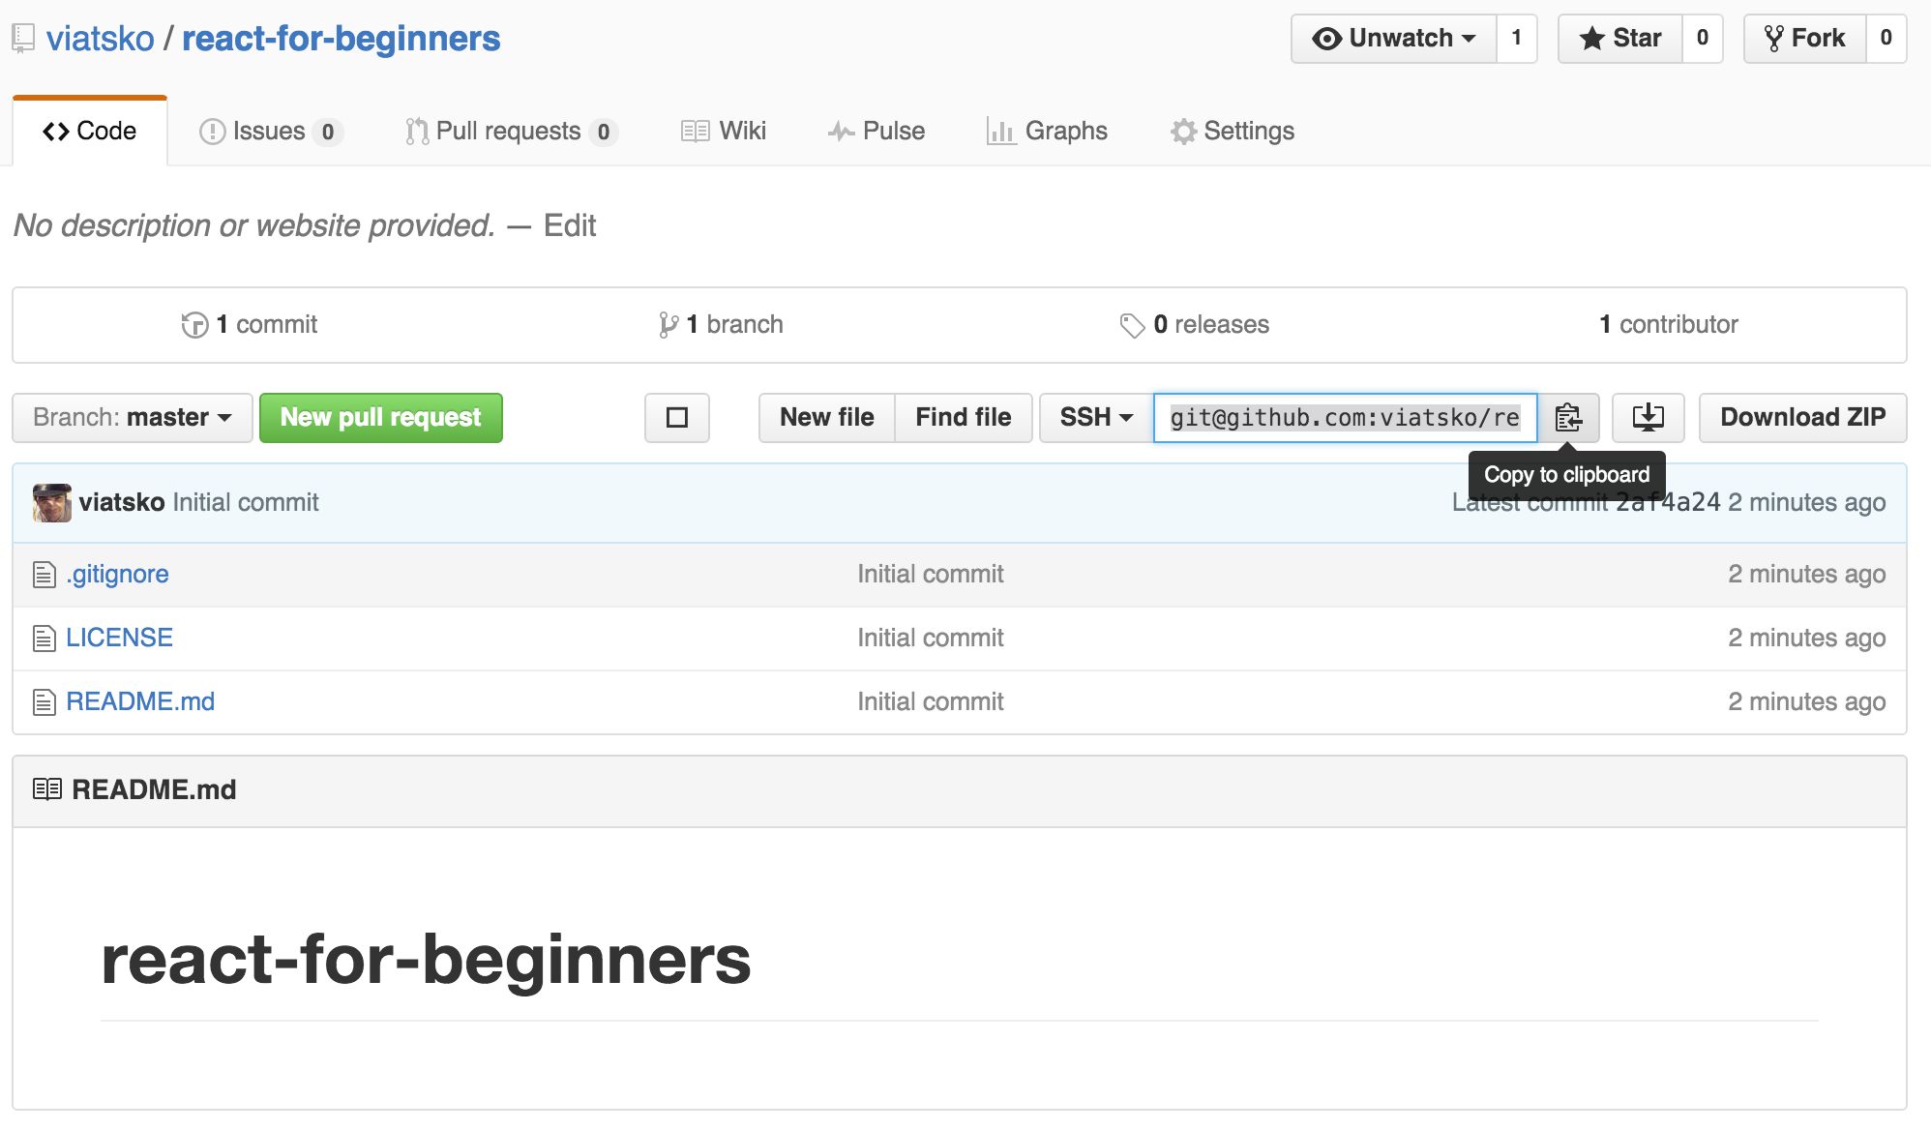Open the Wiki tab

pyautogui.click(x=724, y=132)
